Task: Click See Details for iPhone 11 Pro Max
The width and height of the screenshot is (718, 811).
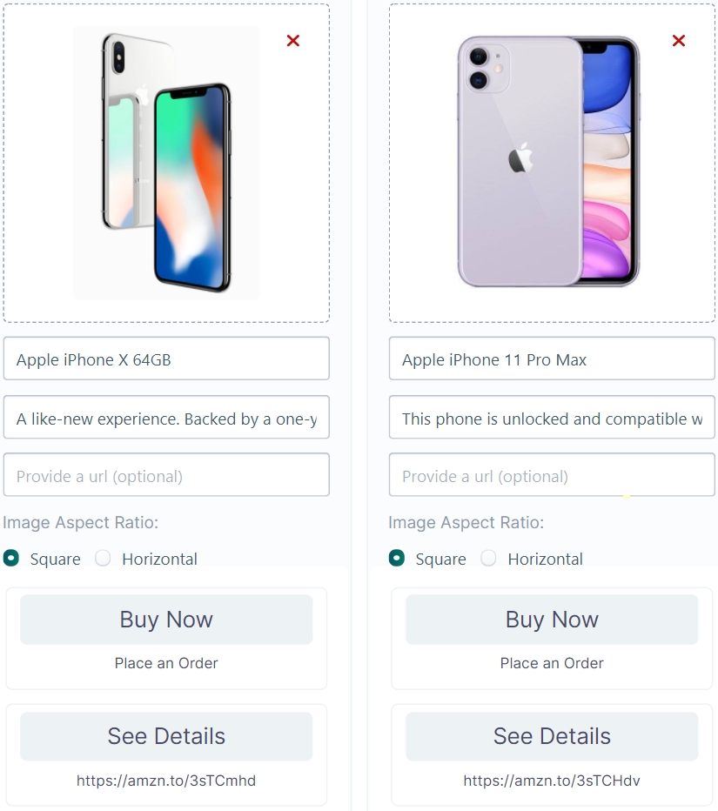Action: pyautogui.click(x=552, y=736)
